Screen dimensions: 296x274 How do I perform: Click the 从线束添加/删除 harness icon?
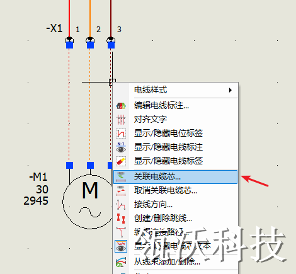point(121,262)
